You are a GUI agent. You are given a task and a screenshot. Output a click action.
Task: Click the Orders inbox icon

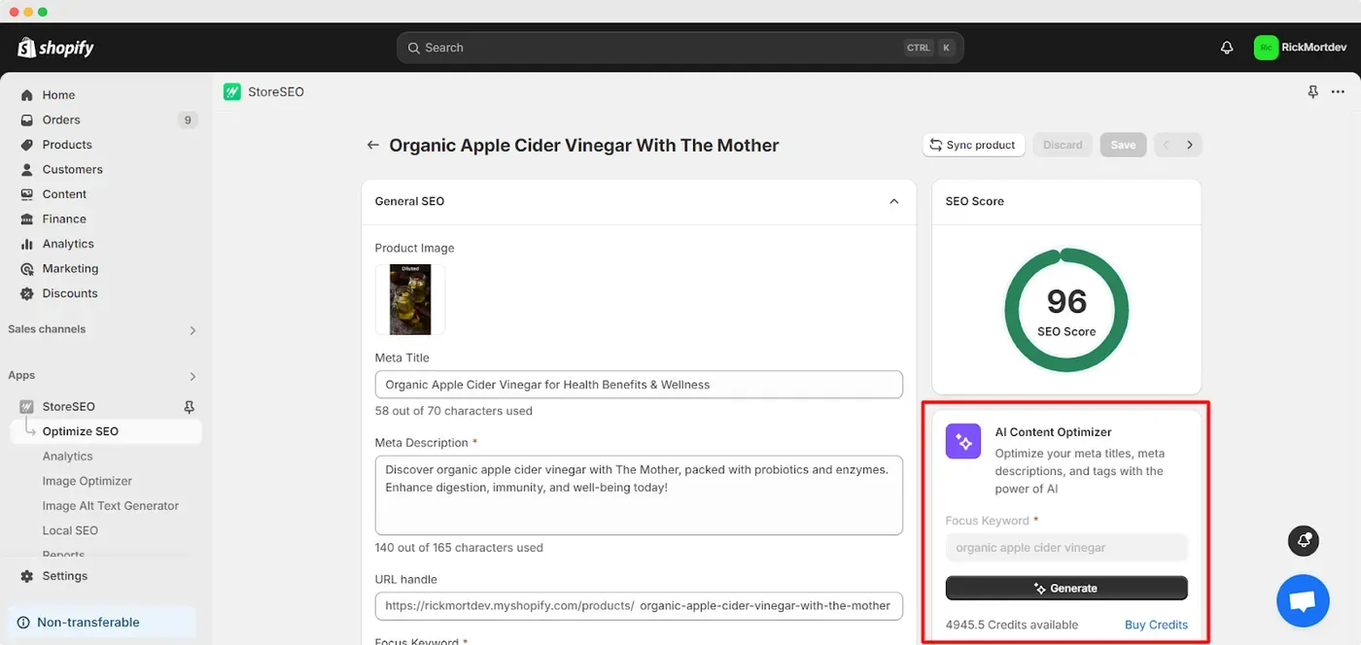(x=27, y=119)
